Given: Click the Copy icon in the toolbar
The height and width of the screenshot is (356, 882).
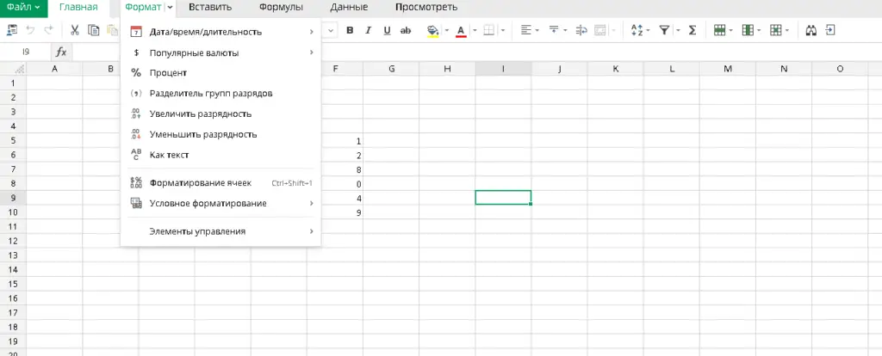Looking at the screenshot, I should point(94,30).
